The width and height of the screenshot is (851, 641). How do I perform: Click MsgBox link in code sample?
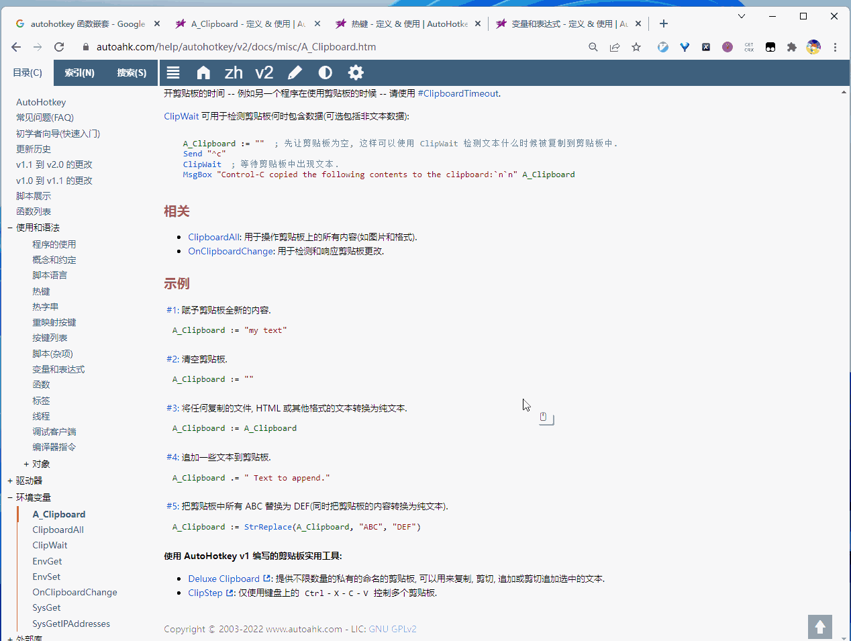(197, 175)
